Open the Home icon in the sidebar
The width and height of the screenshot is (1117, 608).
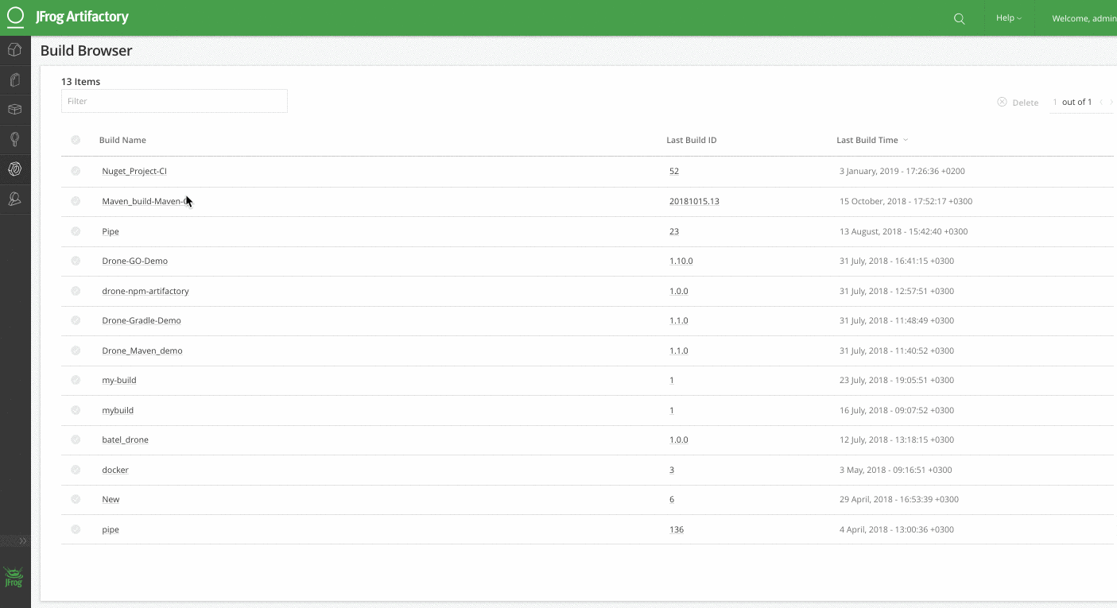14,50
